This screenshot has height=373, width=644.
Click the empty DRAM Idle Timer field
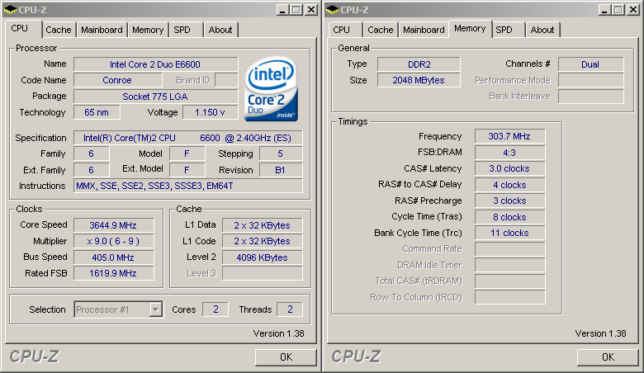(x=509, y=265)
